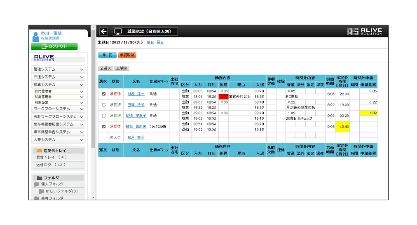Click the フォルダ section header folder icon
Screen dimensions: 417x225
40,178
